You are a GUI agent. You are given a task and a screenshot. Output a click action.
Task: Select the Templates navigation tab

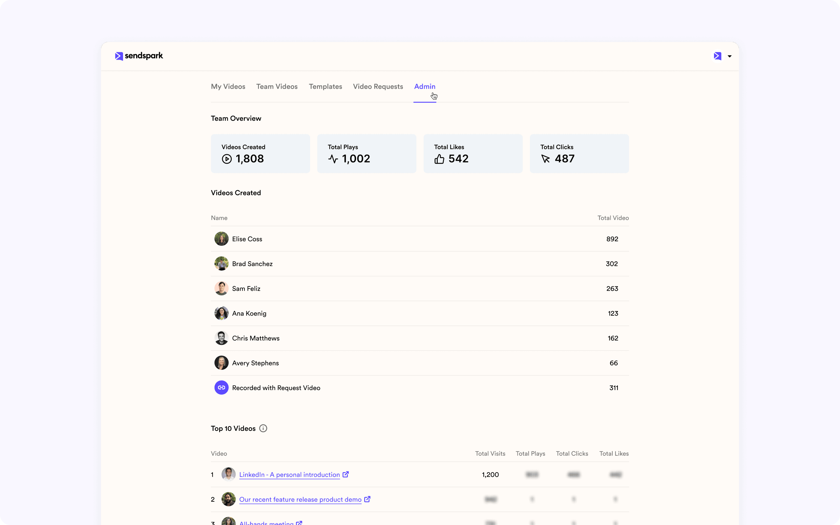(x=326, y=87)
